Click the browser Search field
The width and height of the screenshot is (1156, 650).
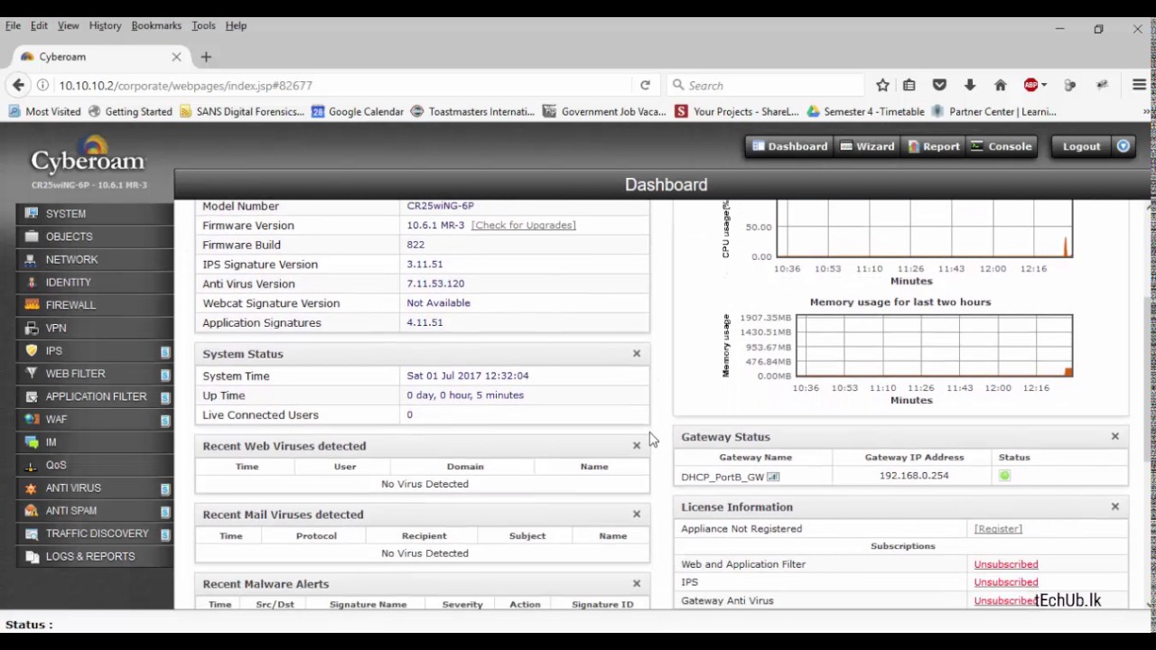coord(764,85)
